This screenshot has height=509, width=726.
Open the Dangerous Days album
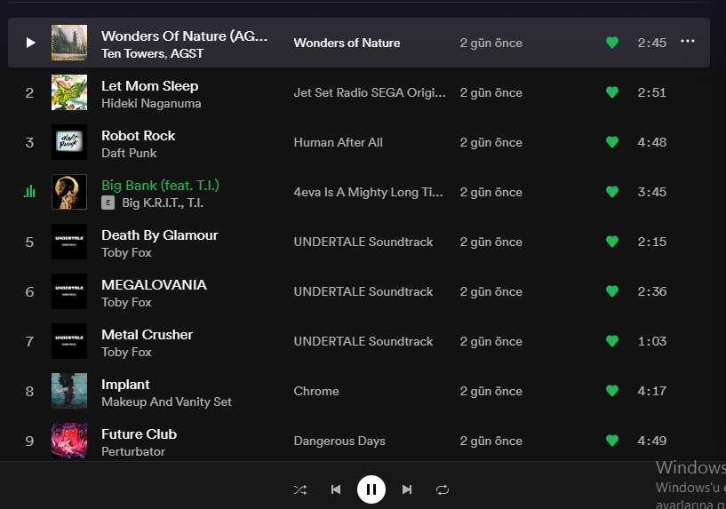(x=339, y=441)
